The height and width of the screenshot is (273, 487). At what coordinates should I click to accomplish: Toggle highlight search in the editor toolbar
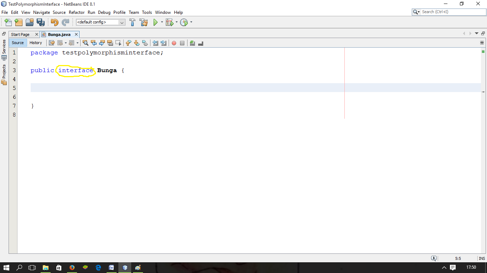pyautogui.click(x=110, y=43)
